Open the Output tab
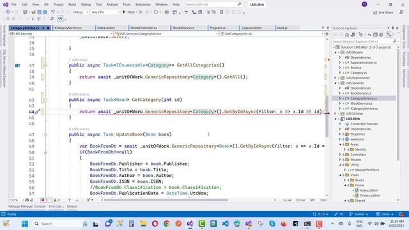The height and width of the screenshot is (230, 409). 72,206
